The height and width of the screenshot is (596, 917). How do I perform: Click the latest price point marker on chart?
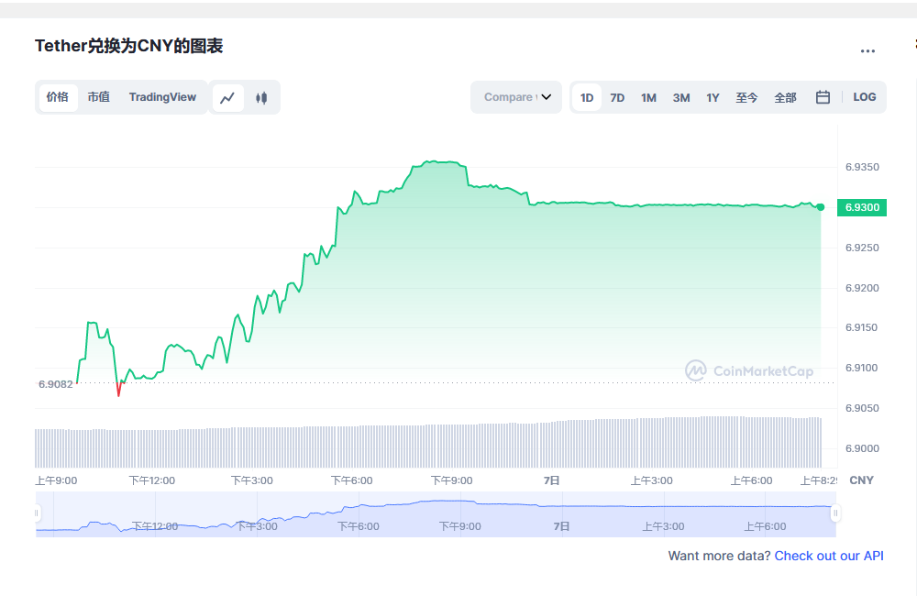pyautogui.click(x=819, y=206)
